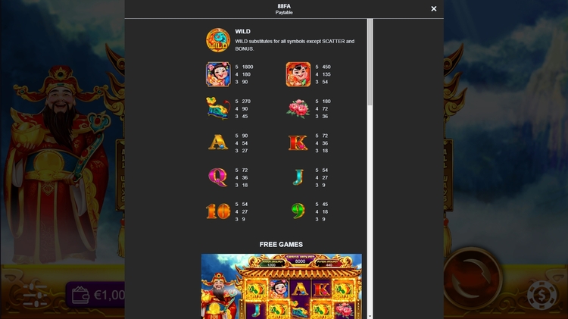
Task: Close the 88FA paytable dialog
Action: tap(434, 8)
